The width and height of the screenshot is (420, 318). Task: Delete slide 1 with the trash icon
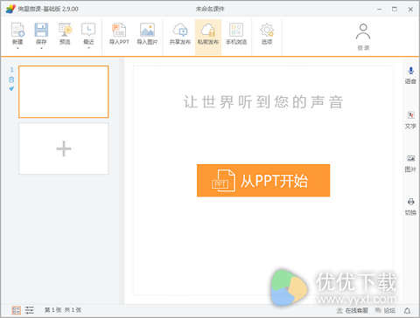11,79
